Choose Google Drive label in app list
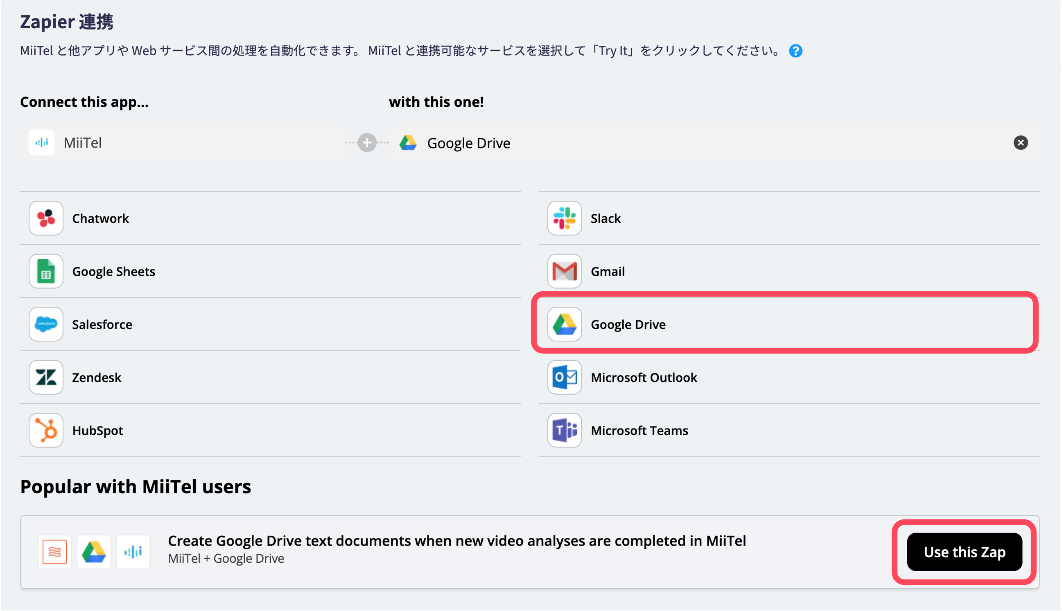 coord(628,324)
